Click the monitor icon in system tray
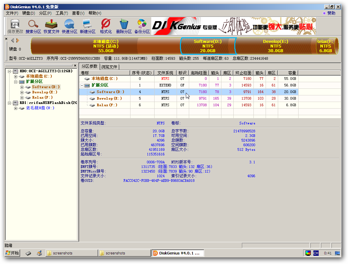348x264 pixels. (x=337, y=253)
